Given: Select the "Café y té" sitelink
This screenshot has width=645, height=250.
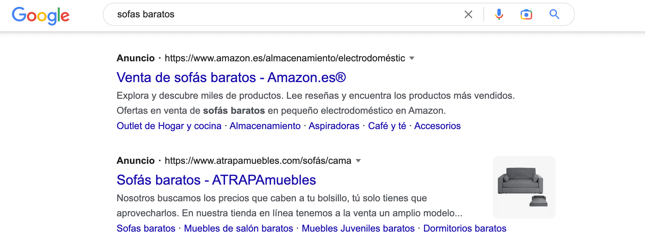Looking at the screenshot, I should (x=387, y=126).
